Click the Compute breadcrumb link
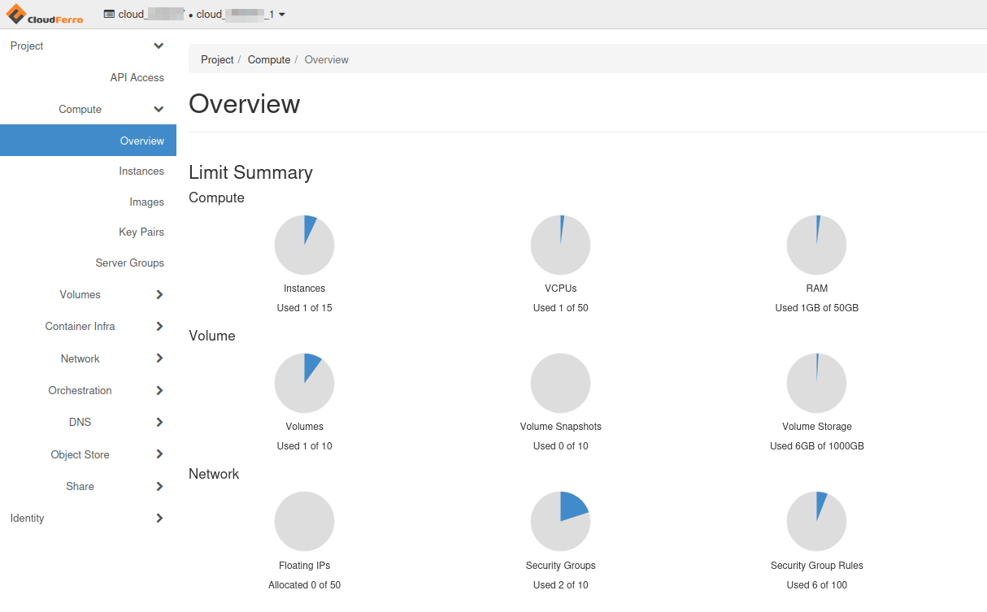 click(269, 60)
